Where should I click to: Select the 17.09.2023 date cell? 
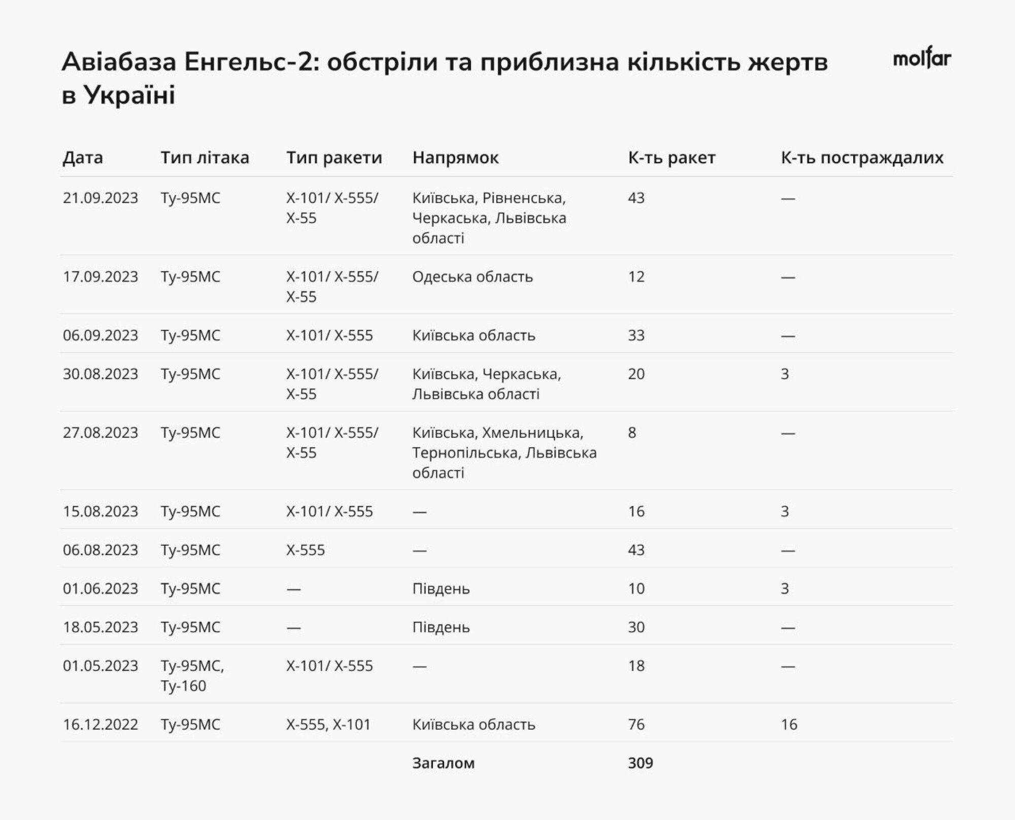pos(100,277)
